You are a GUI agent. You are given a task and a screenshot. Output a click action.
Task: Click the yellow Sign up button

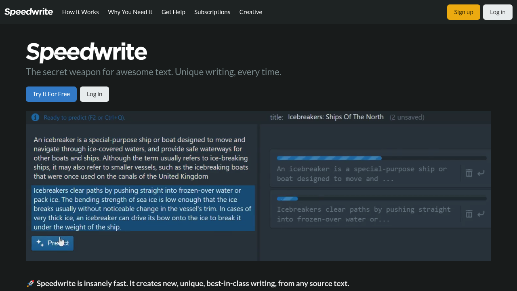(x=464, y=12)
